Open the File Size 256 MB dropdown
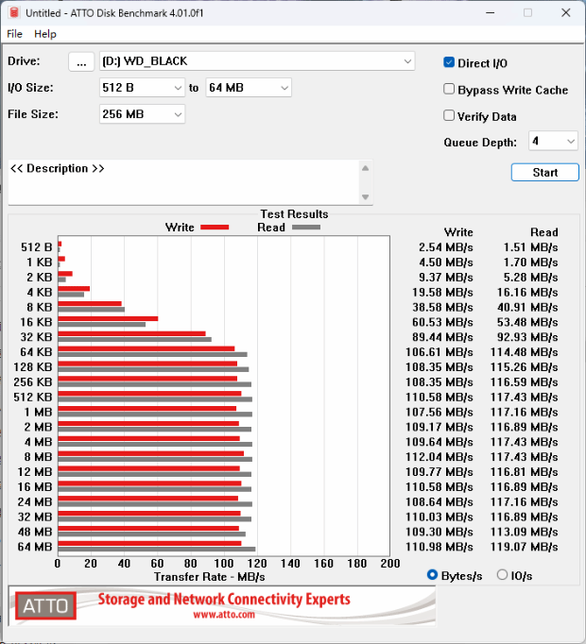586x644 pixels. point(143,114)
